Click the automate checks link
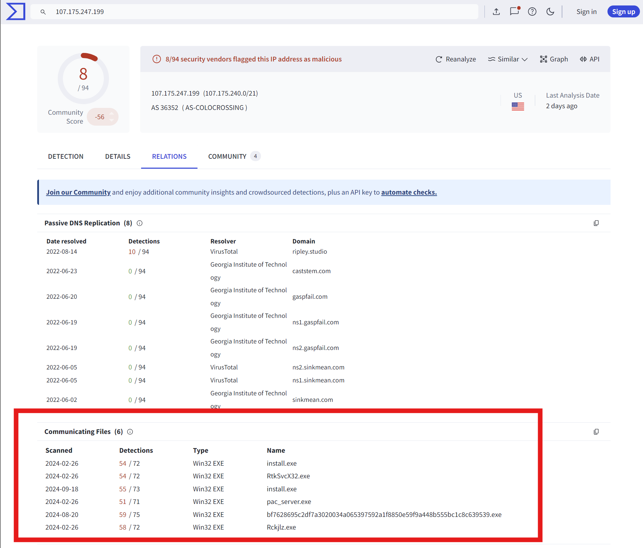 pos(409,192)
